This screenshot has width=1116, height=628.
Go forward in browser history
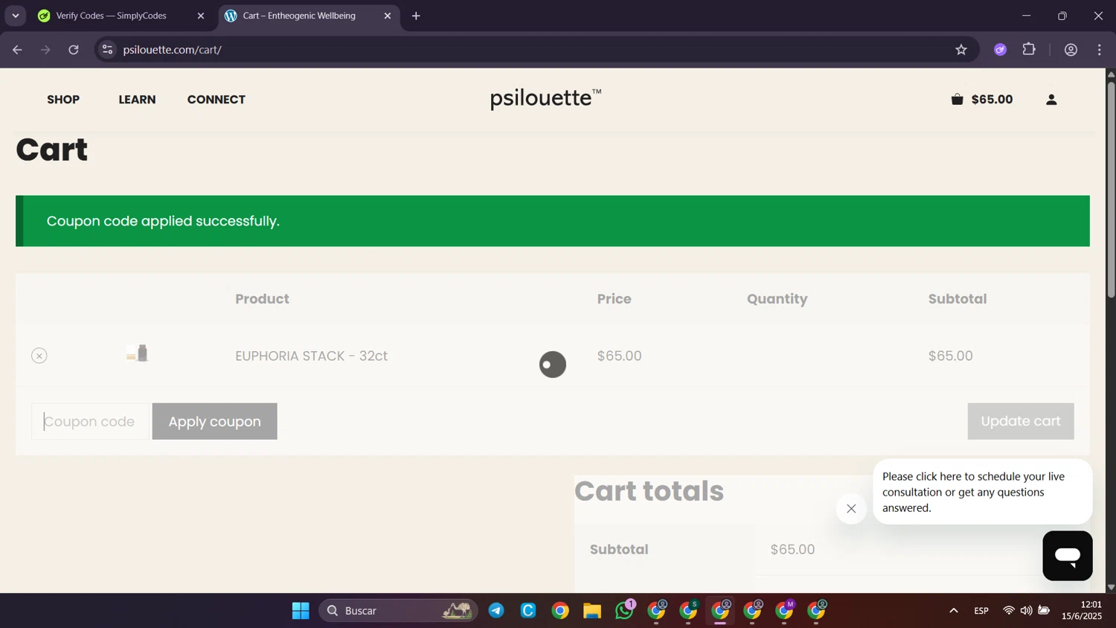(x=45, y=50)
